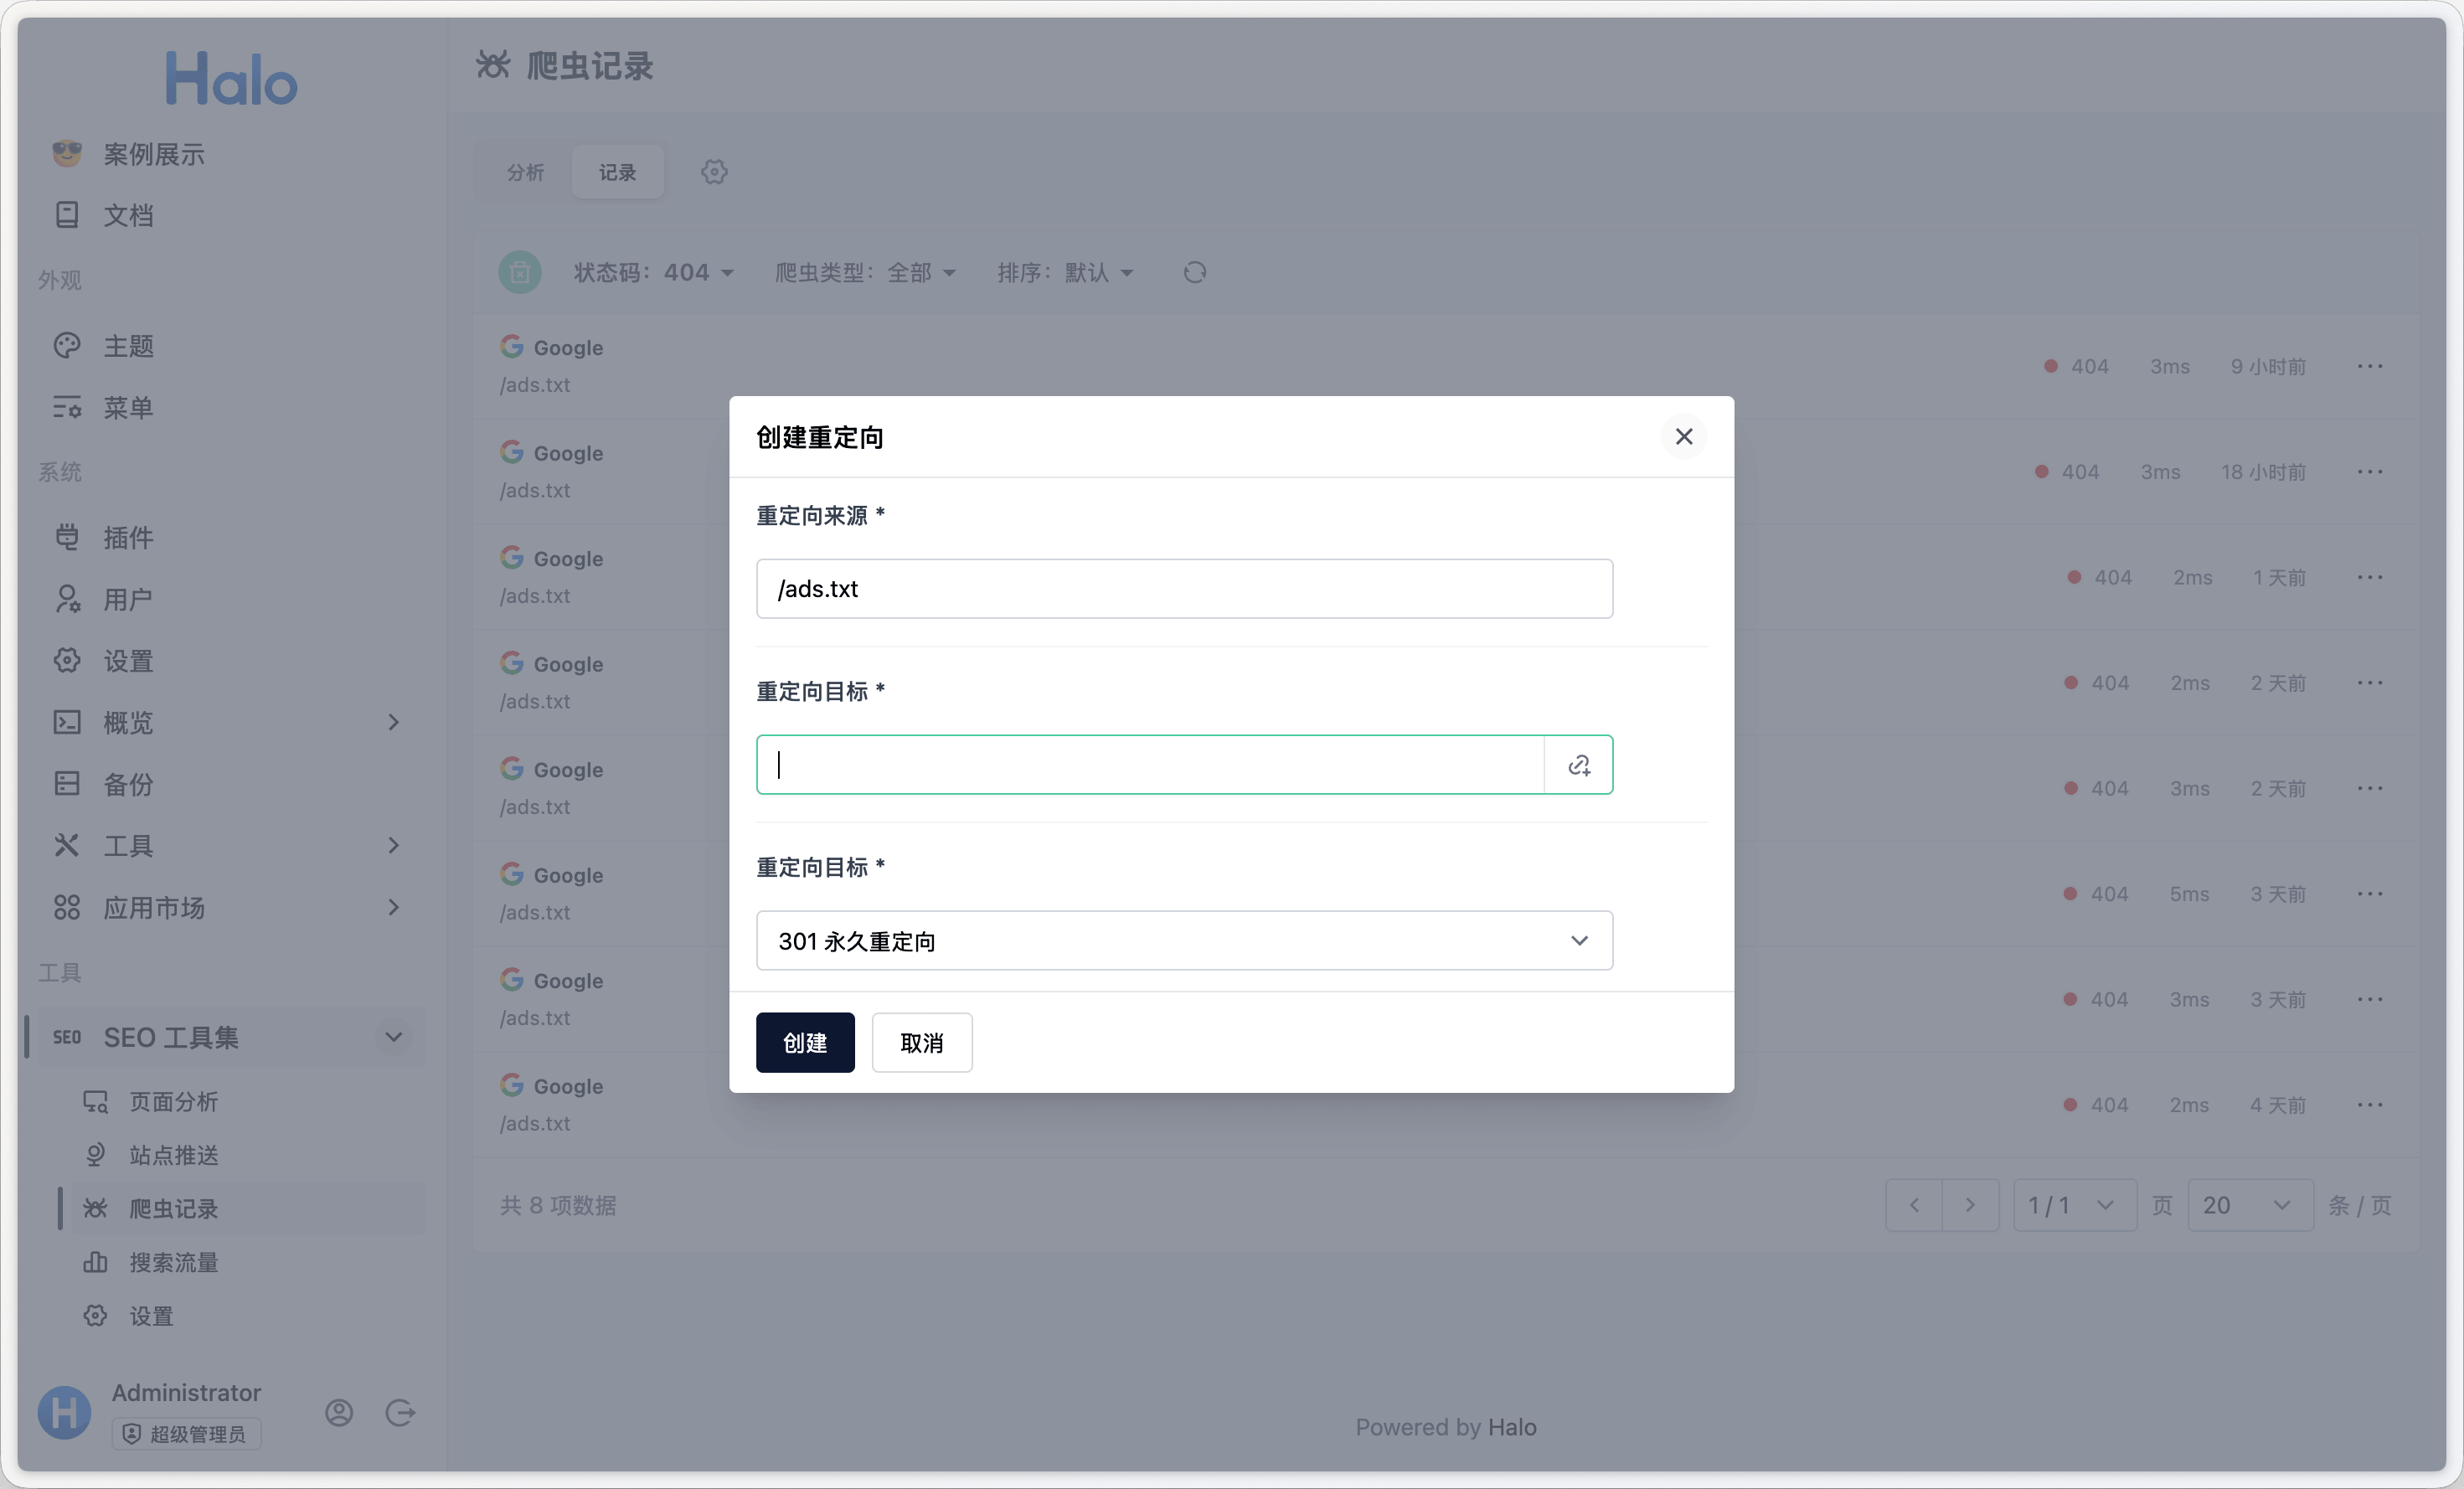2464x1489 pixels.
Task: Open page size 20 dropdown
Action: pyautogui.click(x=2250, y=1205)
